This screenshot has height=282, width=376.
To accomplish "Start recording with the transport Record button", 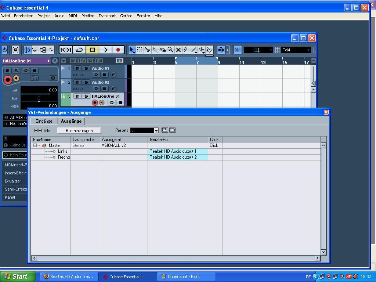I will point(118,50).
